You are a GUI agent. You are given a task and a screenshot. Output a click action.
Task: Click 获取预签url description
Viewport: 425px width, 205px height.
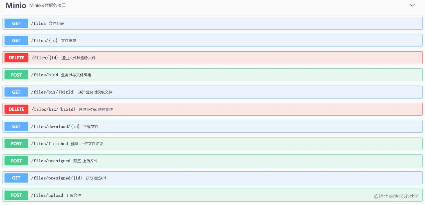click(x=96, y=178)
